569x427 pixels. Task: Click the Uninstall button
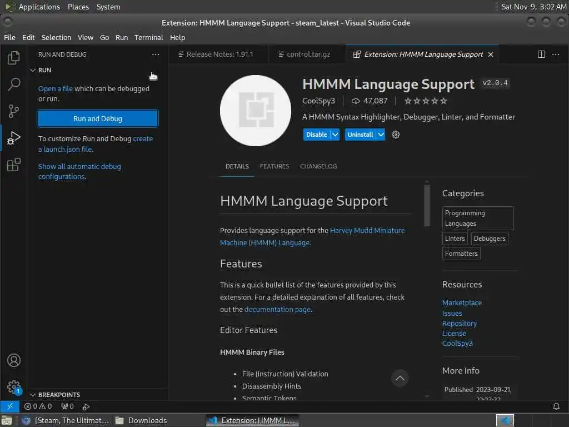[360, 135]
